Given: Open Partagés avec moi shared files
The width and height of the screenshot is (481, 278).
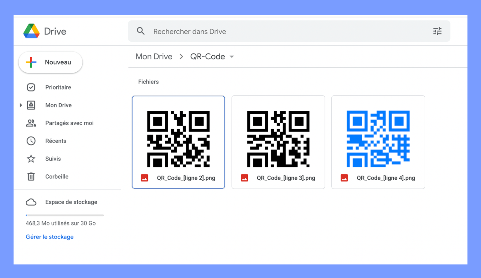Looking at the screenshot, I should [31, 123].
